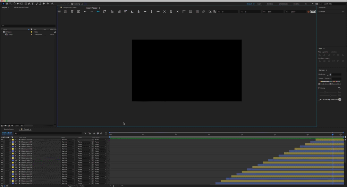Toggle the Snapping checkbox
Screen dimensions: 347x187
72,4
